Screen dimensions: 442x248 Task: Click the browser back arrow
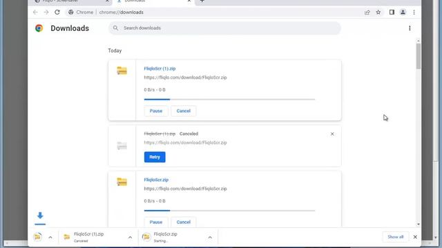pos(35,12)
